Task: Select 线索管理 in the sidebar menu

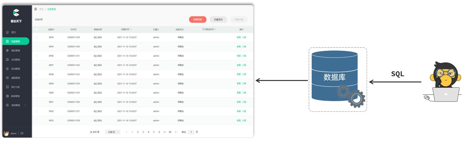Action: pyautogui.click(x=16, y=41)
